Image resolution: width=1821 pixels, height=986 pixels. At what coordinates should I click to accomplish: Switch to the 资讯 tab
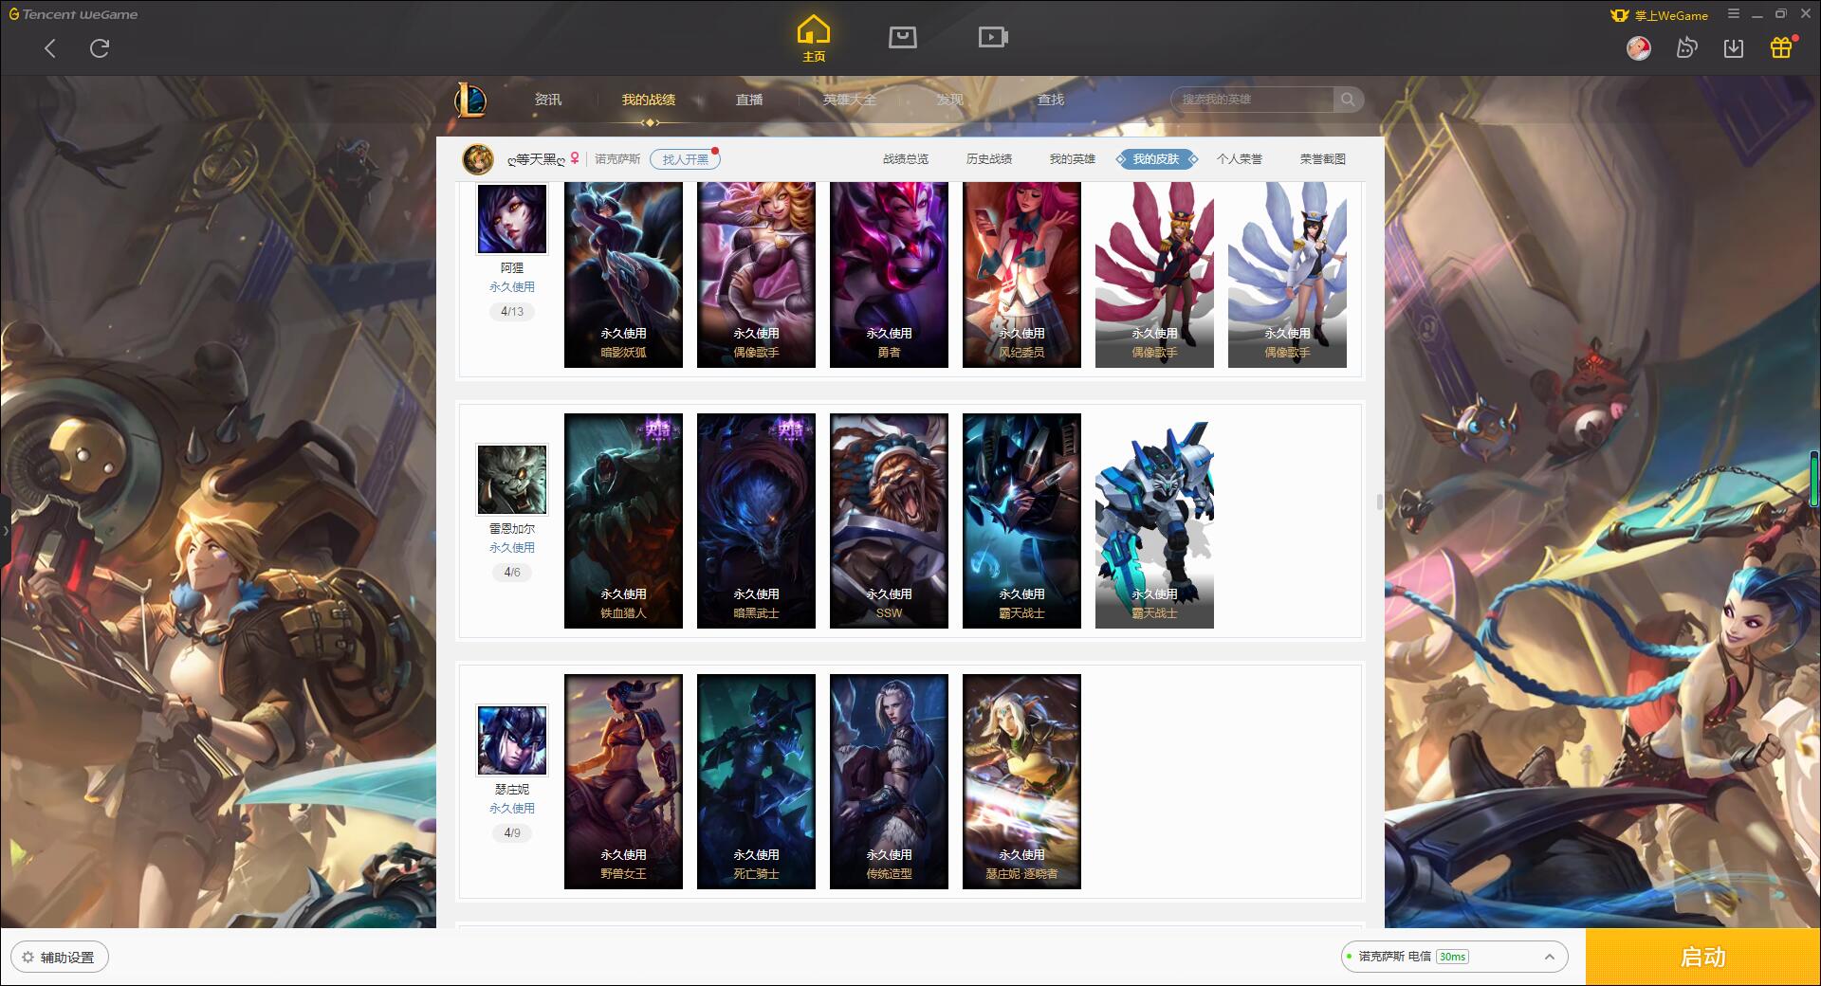pos(548,100)
